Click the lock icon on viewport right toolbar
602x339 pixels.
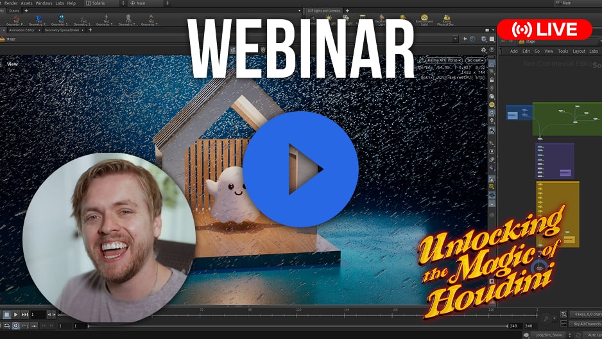coord(492,80)
